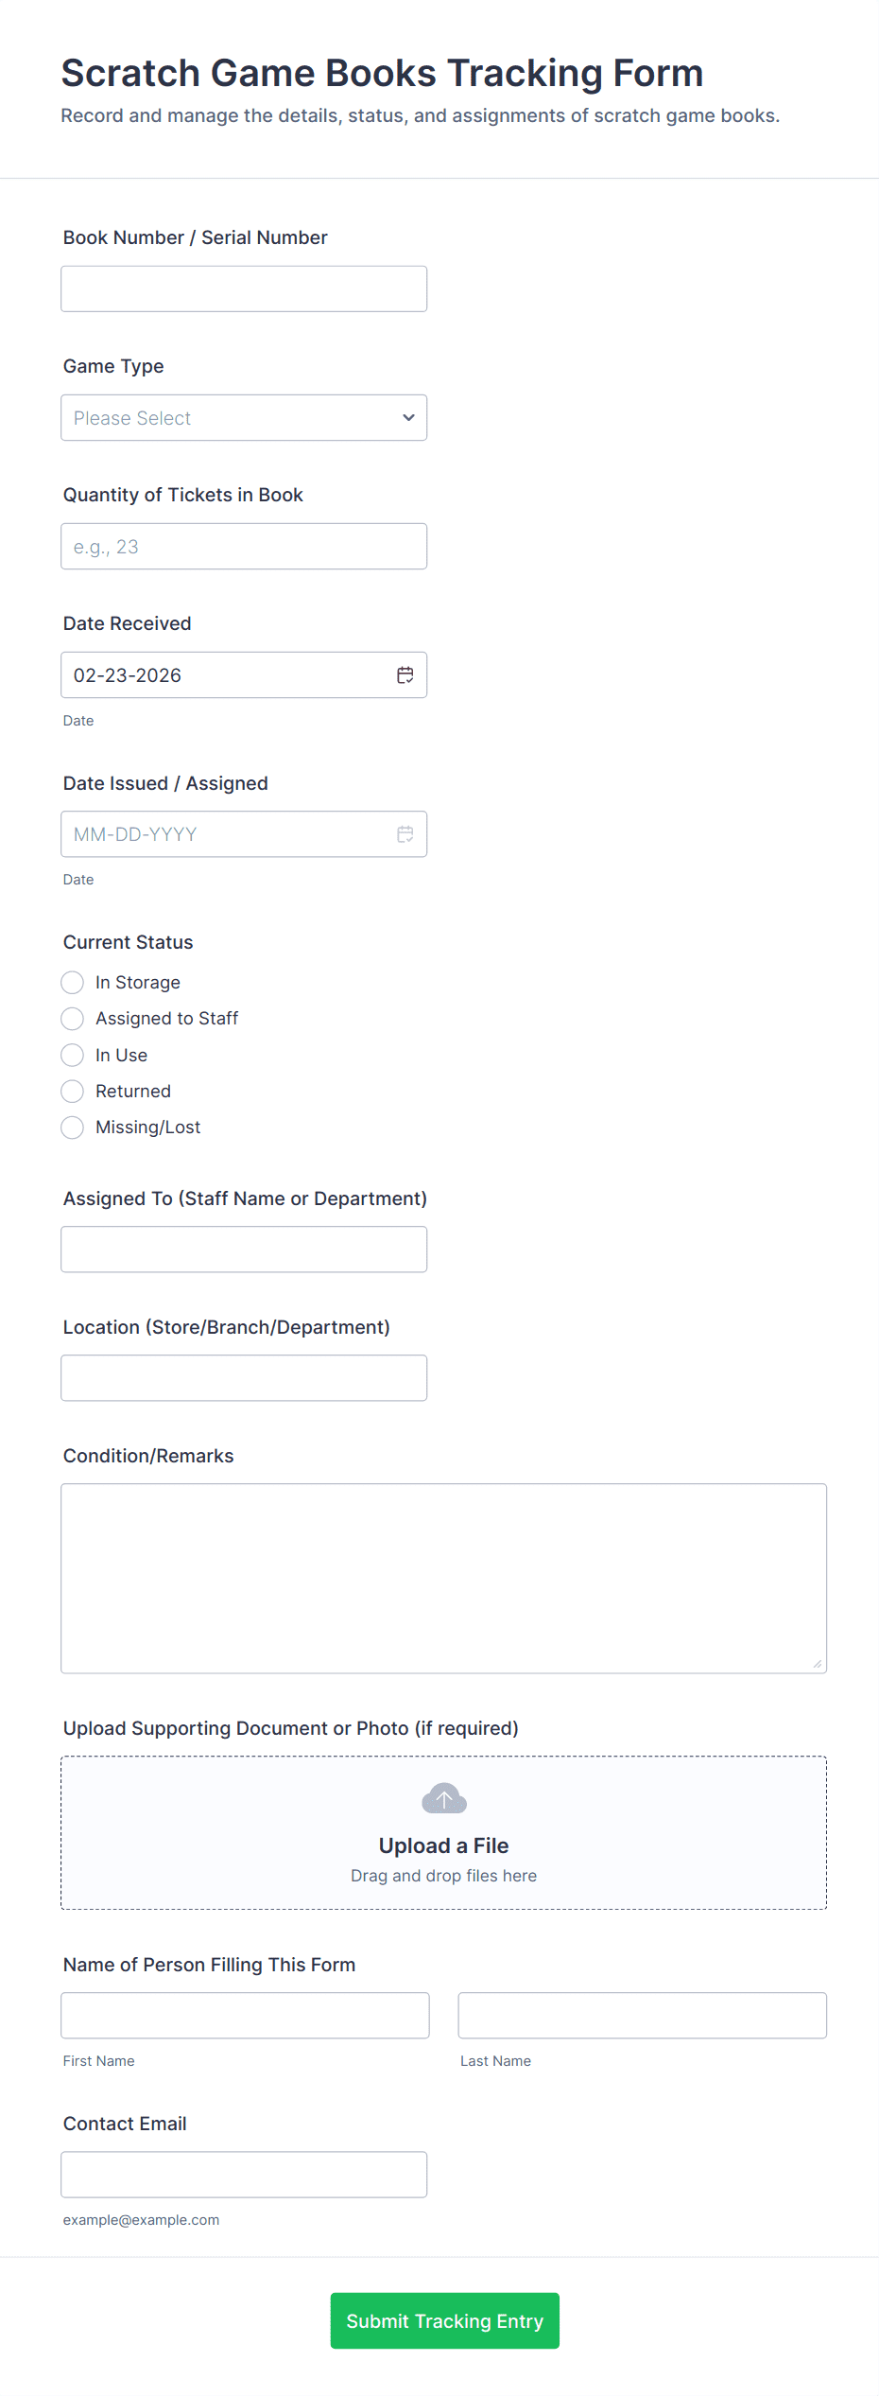Click the Date Received text field
Viewport: 879px width, 2396px height.
[x=227, y=675]
